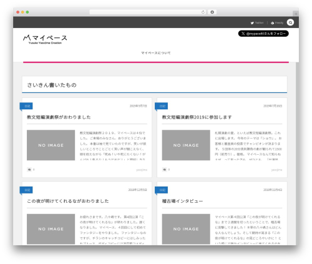The height and width of the screenshot is (264, 312).
Task: Click author yasojima on 教文短編演劇祭がおわりました card
Action: click(142, 170)
